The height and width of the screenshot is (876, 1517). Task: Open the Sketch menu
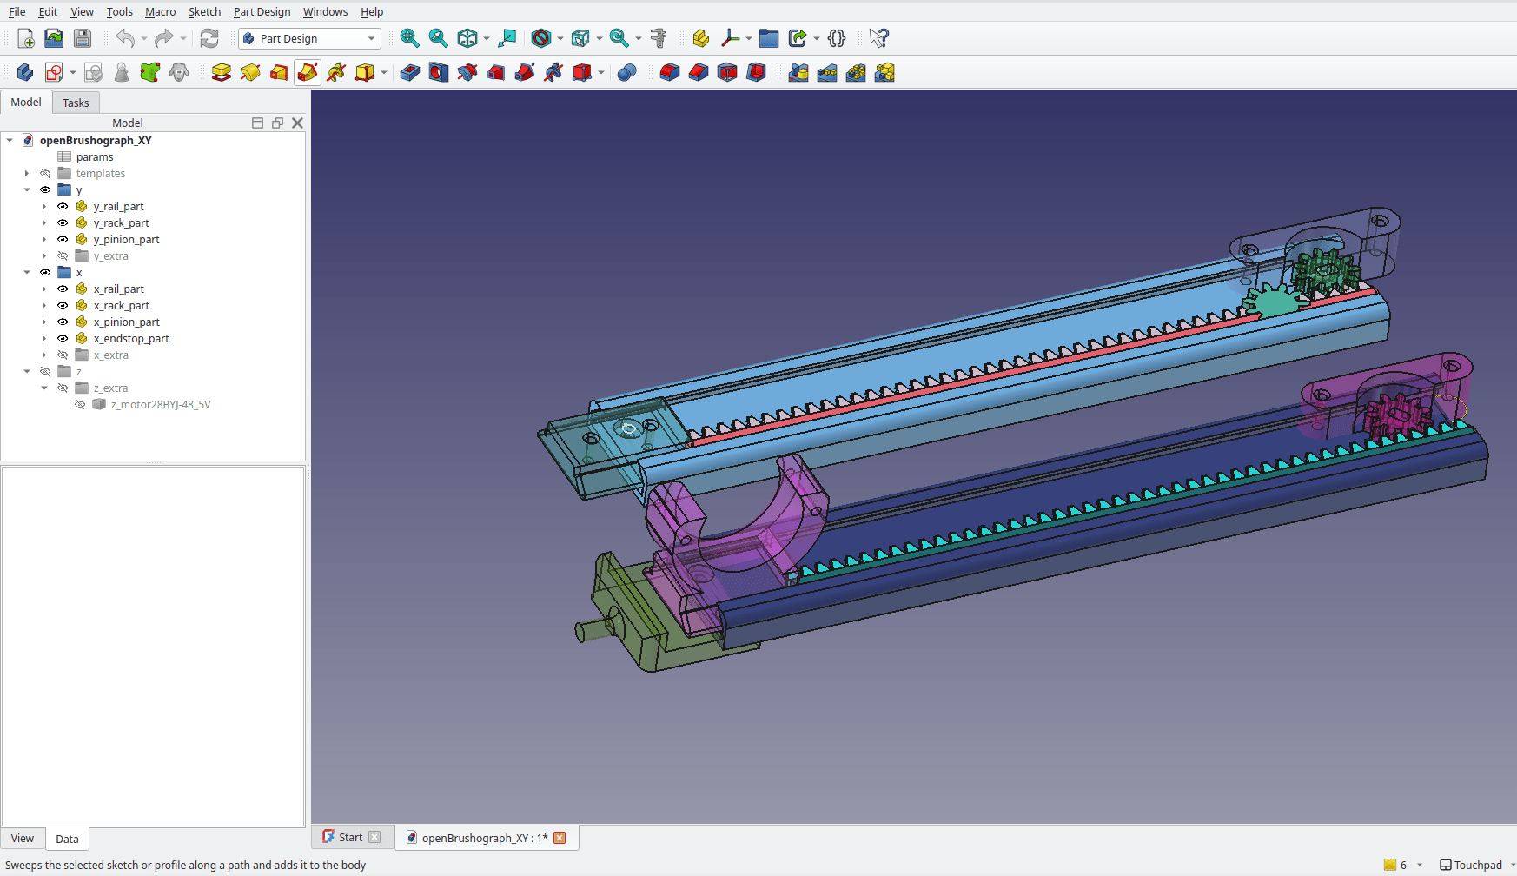(204, 11)
